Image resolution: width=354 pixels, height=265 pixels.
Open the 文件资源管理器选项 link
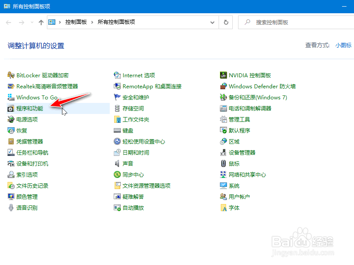tap(146, 185)
